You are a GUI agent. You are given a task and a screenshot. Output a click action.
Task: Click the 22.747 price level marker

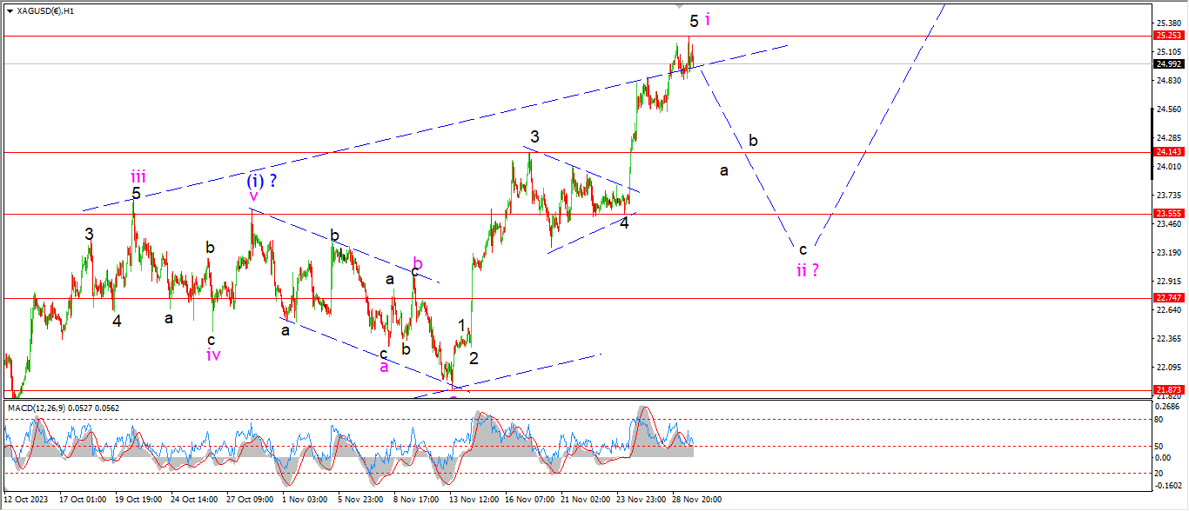(x=1167, y=298)
